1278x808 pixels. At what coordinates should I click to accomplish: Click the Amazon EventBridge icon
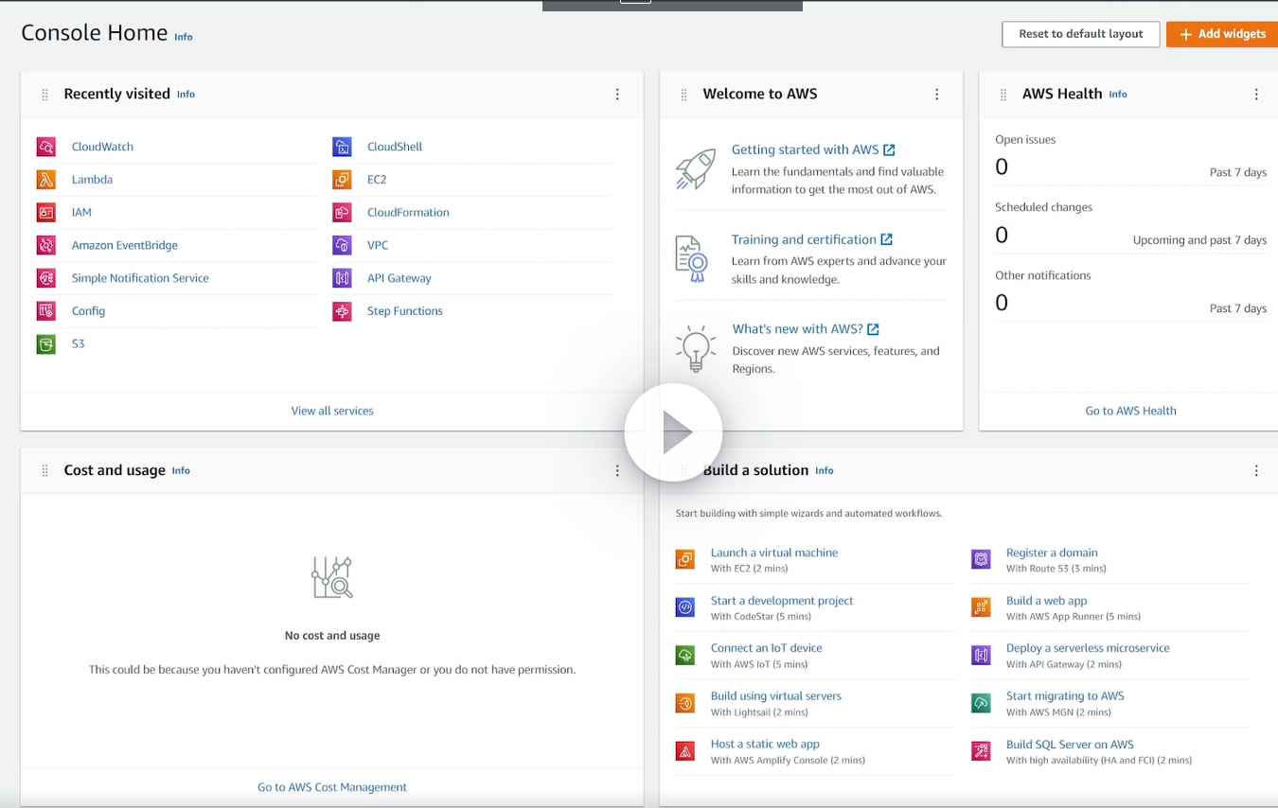coord(46,246)
